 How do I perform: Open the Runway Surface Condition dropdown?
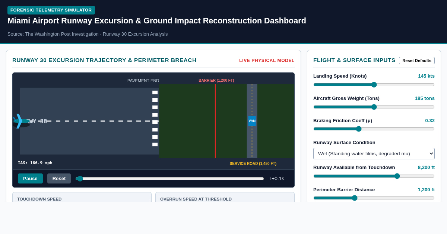(374, 154)
